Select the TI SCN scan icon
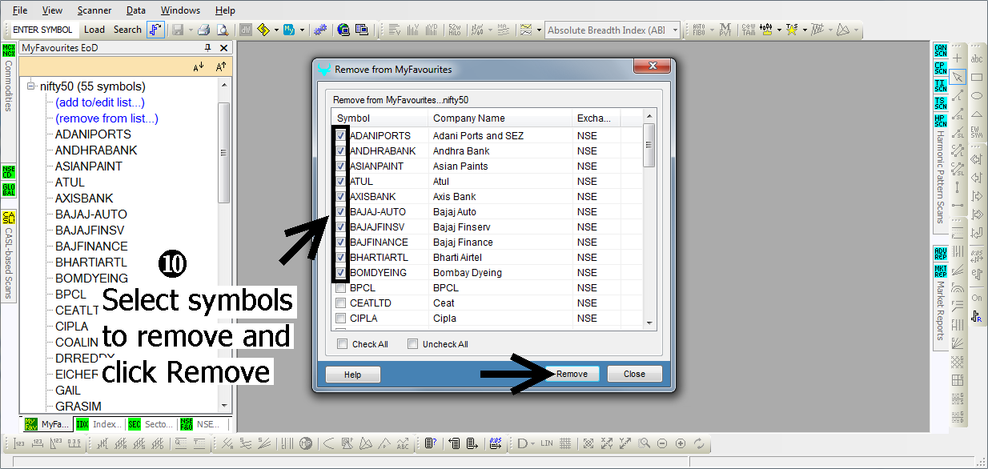 (x=940, y=86)
